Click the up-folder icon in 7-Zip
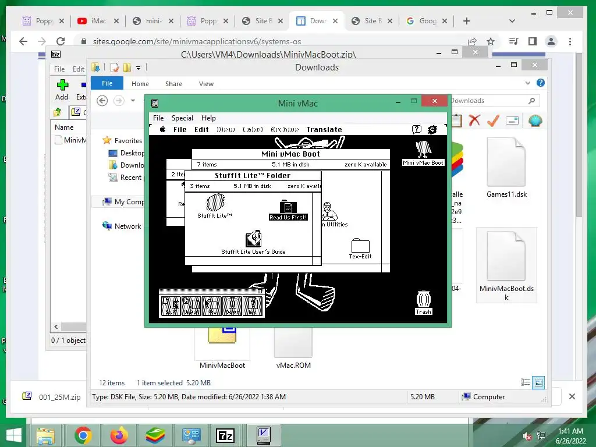596x447 pixels. pos(58,112)
